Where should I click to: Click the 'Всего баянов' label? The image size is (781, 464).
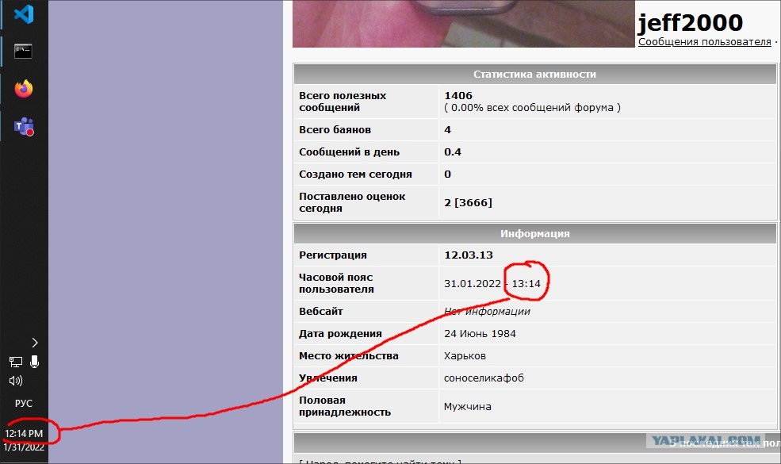335,129
